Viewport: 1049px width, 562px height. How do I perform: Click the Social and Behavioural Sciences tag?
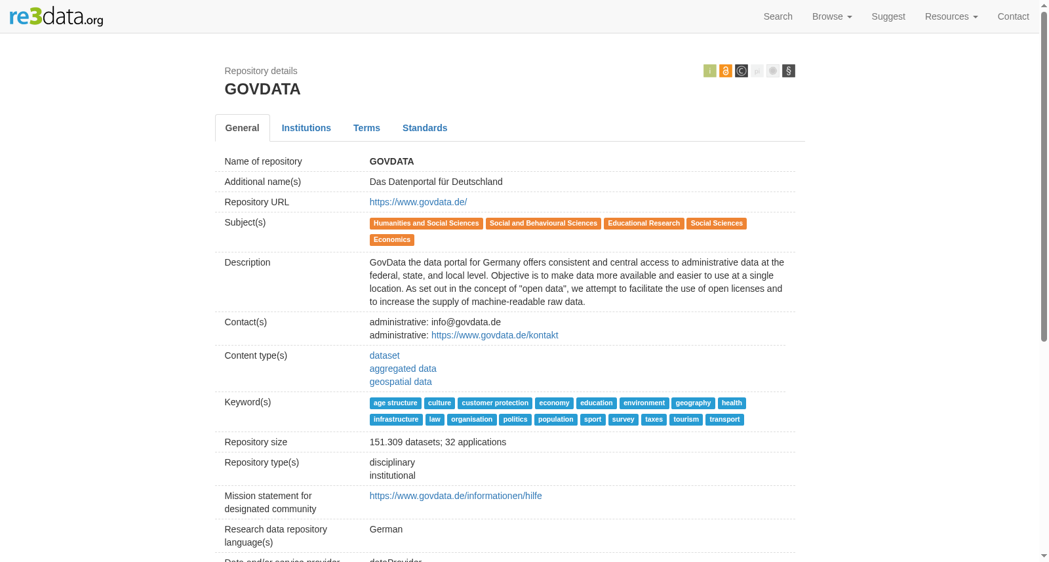pyautogui.click(x=544, y=224)
